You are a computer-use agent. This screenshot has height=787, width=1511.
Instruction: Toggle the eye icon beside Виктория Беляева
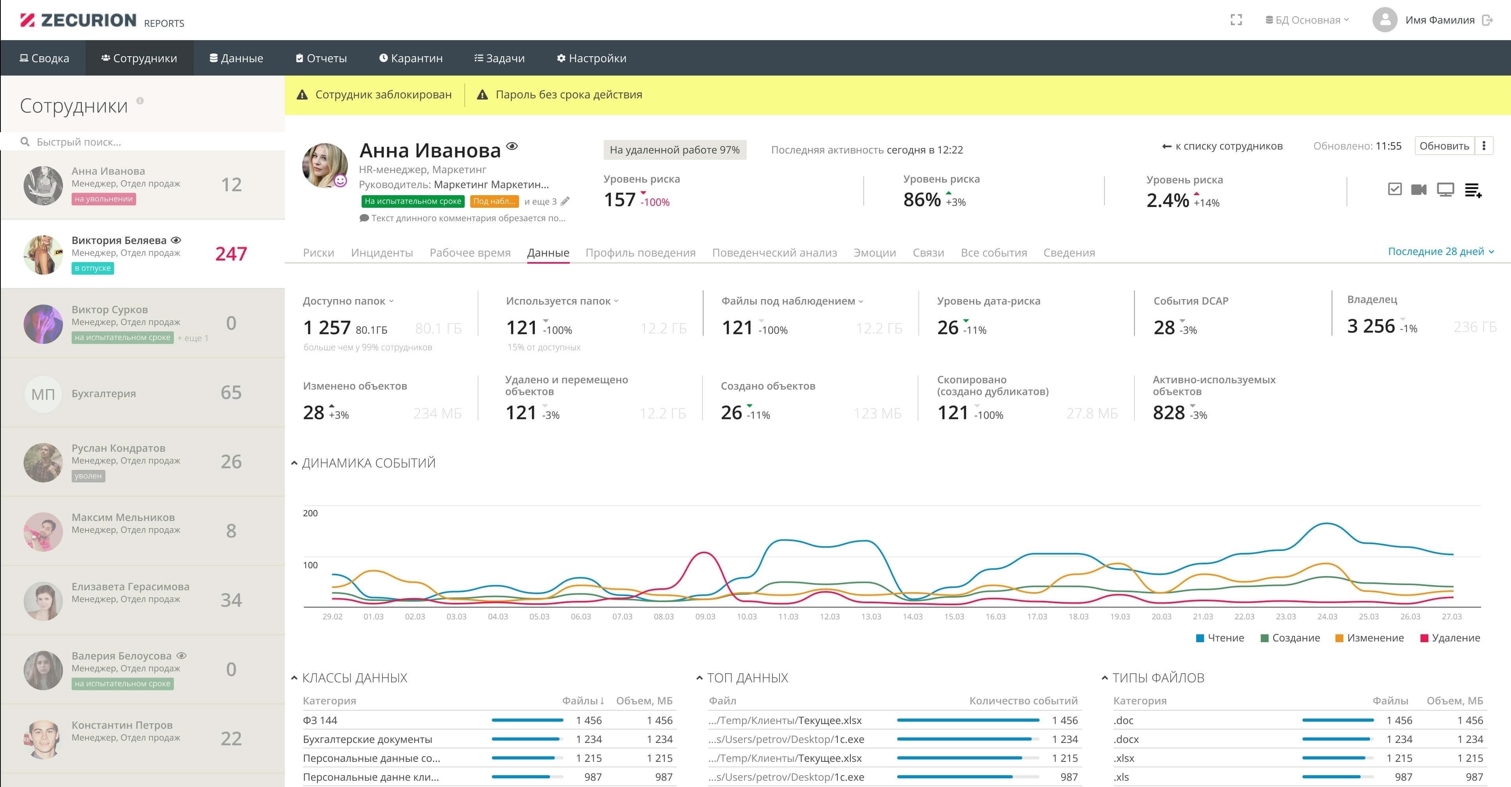(x=176, y=240)
